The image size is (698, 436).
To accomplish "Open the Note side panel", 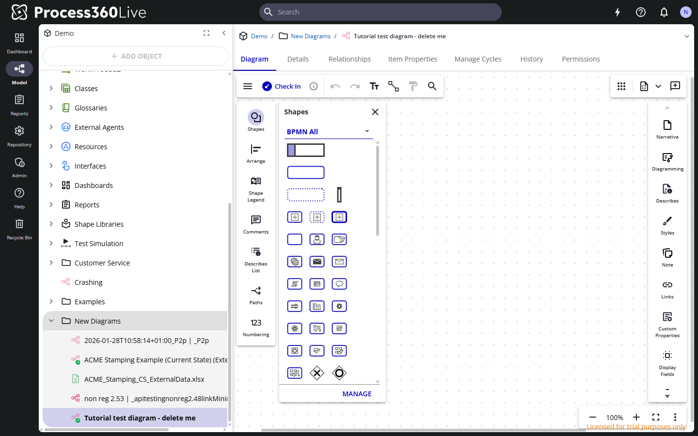I will (667, 257).
